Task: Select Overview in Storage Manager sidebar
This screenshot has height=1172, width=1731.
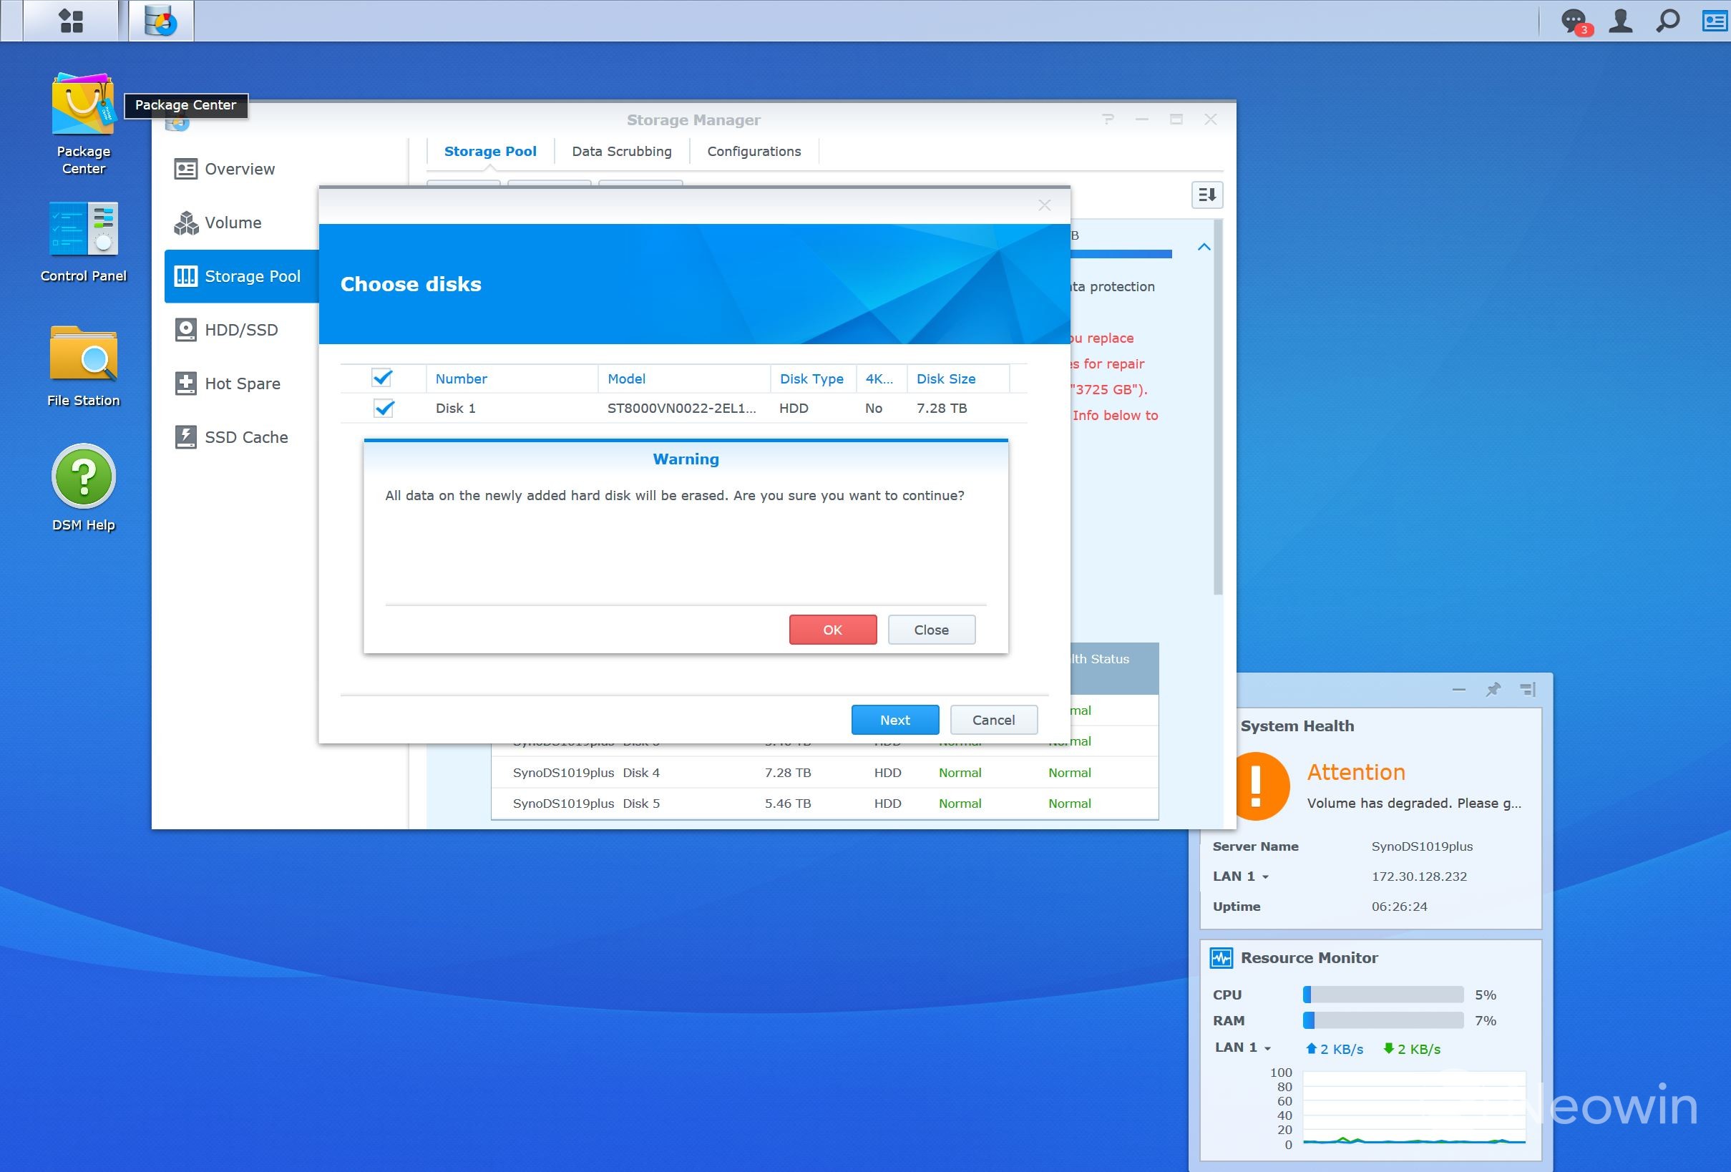Action: (241, 169)
